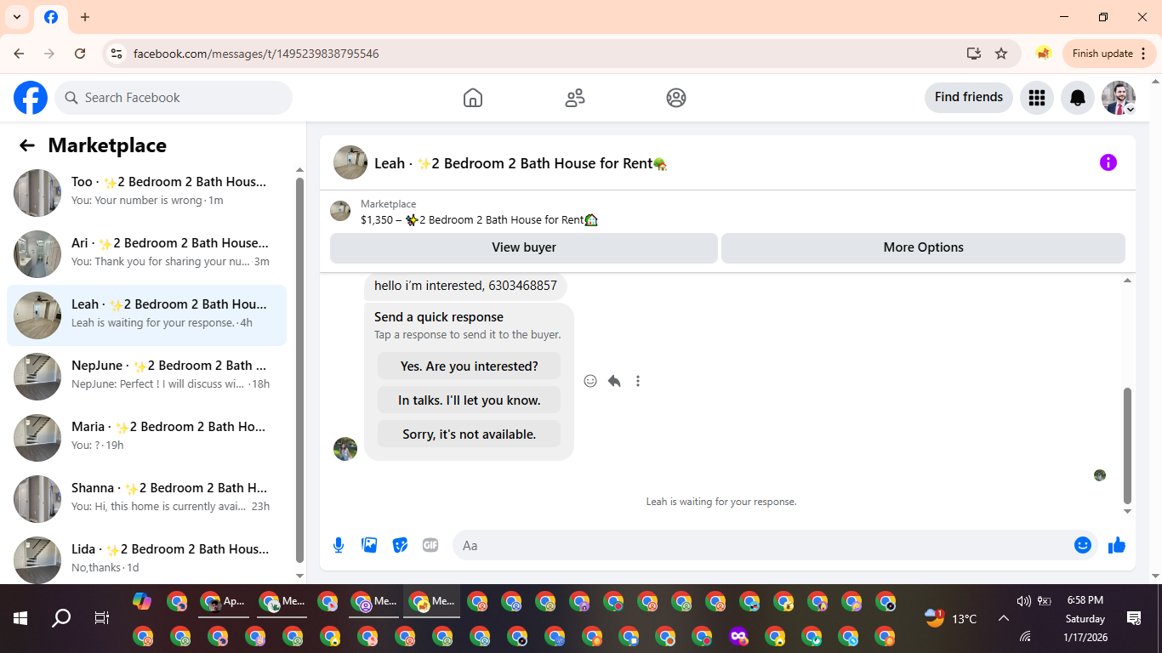This screenshot has height=653, width=1162.
Task: Send quick reply 'Yes. Are you interested?'
Action: coord(469,366)
